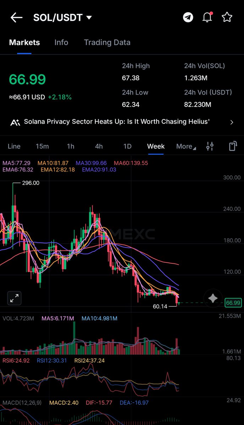The height and width of the screenshot is (425, 244).
Task: Tap the MACD:2.40 value
Action: click(64, 403)
